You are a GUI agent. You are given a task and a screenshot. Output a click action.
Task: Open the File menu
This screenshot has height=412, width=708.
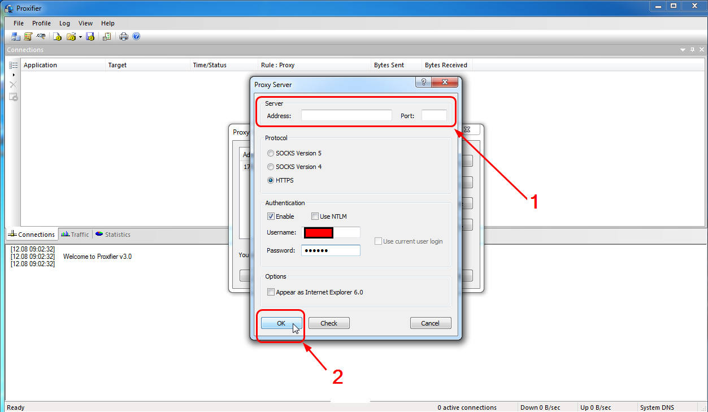pos(19,23)
